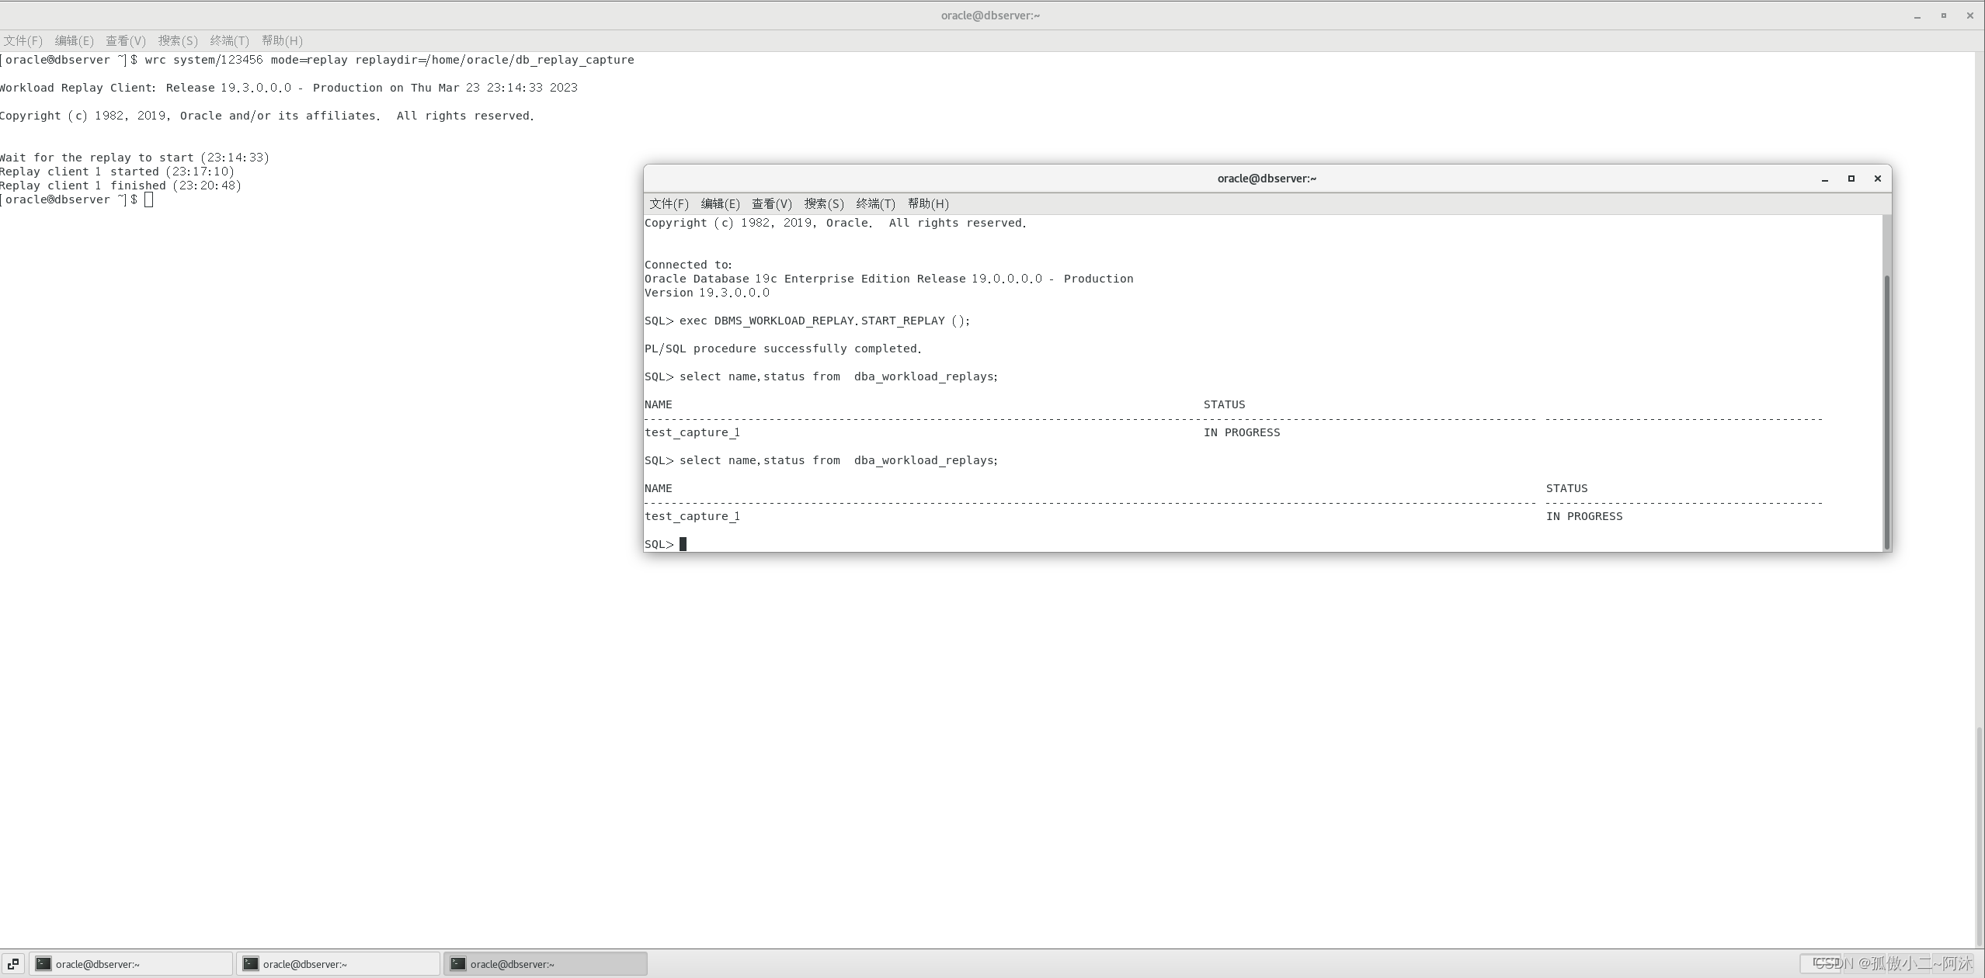
Task: Click the wrc system/123456 command line
Action: click(317, 60)
